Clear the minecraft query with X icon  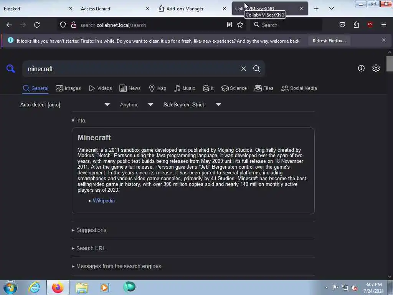(x=243, y=69)
